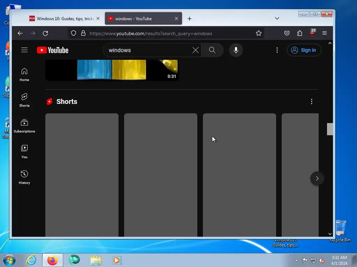
Task: Open Home in YouTube sidebar
Action: (24, 75)
